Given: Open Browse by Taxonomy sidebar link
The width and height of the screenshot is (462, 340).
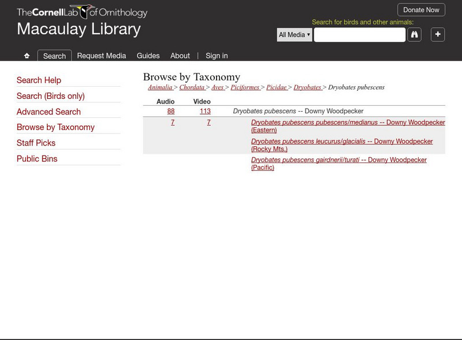Looking at the screenshot, I should click(x=55, y=127).
